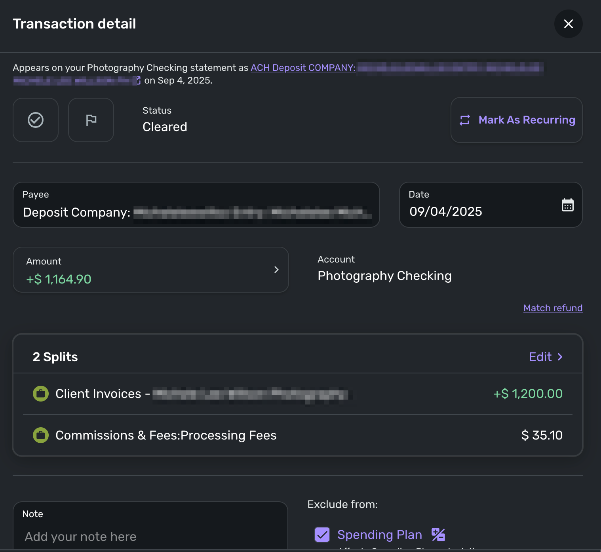Open the ACH Deposit COMPANY statement link
The image size is (601, 552).
tap(303, 68)
